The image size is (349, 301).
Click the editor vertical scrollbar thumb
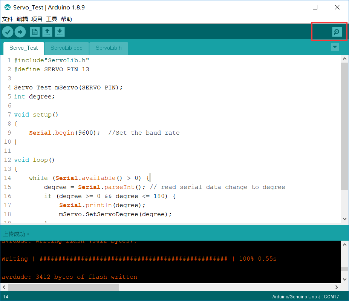tap(344, 127)
